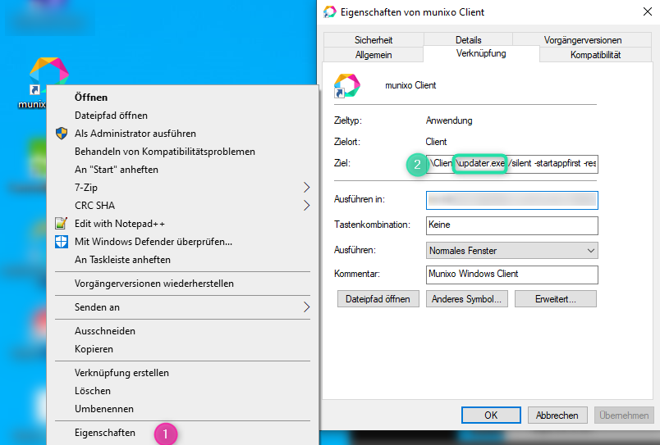Viewport: 660px width, 445px height.
Task: Open the Kompatibilität tab
Action: tap(595, 55)
